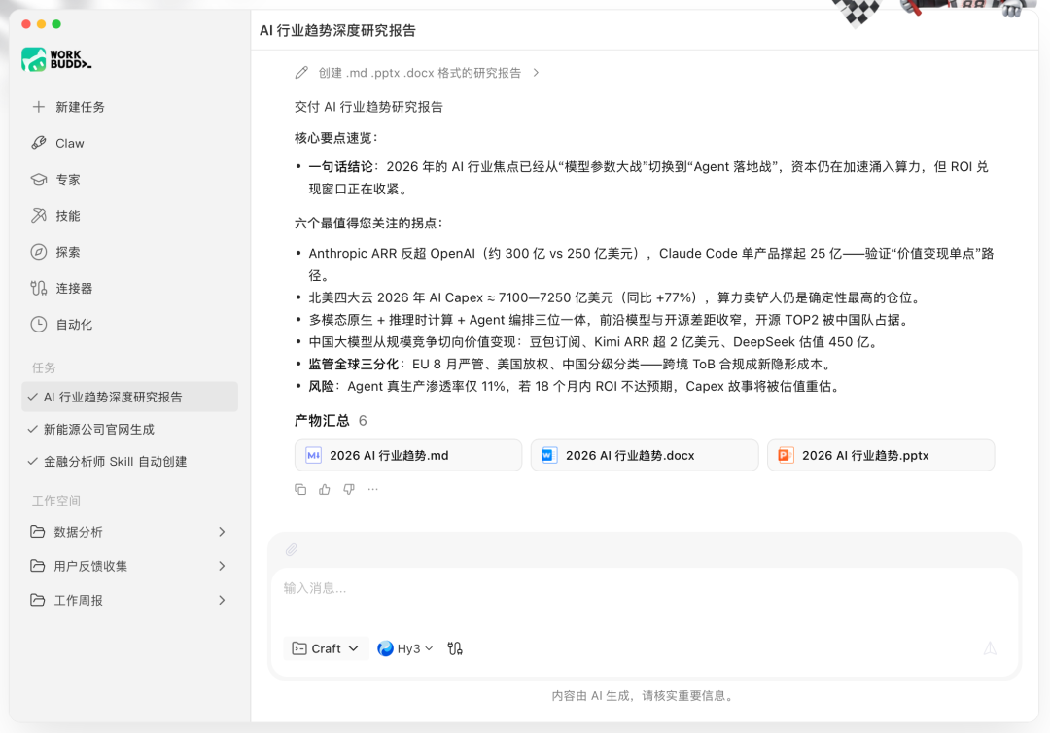The width and height of the screenshot is (1050, 733).
Task: Open file 2026 AI 行业趋势.docx
Action: coord(645,455)
